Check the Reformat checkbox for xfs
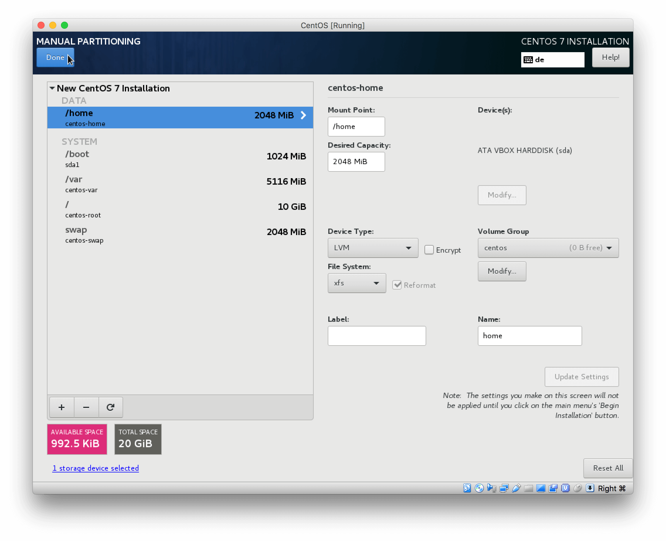This screenshot has height=541, width=666. click(397, 285)
